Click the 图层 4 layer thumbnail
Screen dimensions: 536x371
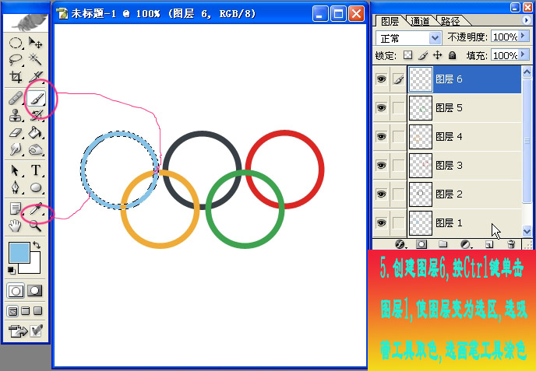421,137
